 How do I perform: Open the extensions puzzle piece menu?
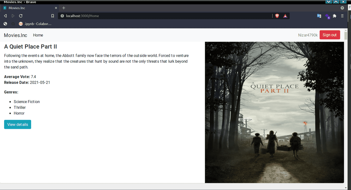pyautogui.click(x=335, y=16)
